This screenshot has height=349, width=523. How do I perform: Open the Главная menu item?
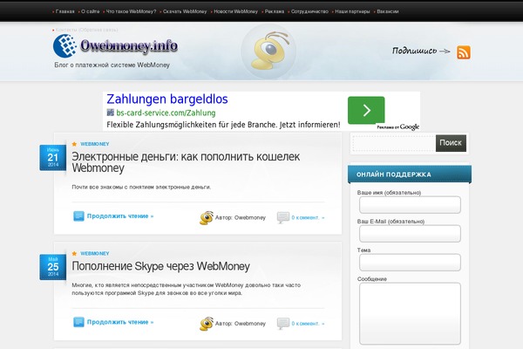[65, 11]
